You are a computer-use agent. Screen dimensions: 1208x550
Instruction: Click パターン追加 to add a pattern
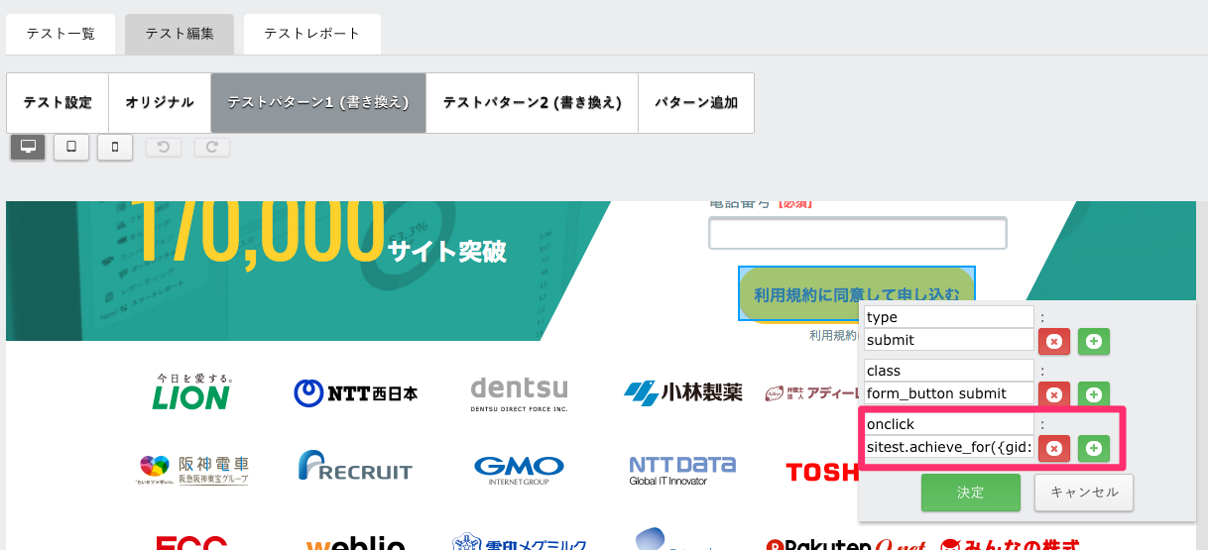[x=696, y=103]
